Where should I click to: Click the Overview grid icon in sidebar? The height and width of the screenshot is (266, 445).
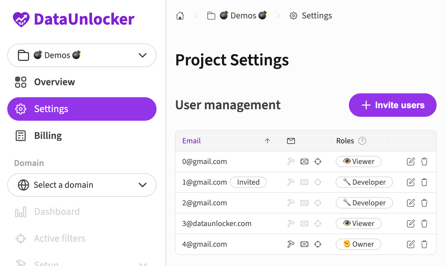[21, 82]
